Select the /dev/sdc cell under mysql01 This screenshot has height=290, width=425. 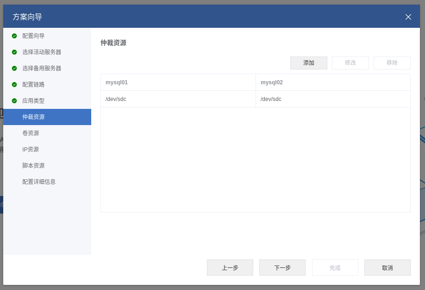click(116, 99)
